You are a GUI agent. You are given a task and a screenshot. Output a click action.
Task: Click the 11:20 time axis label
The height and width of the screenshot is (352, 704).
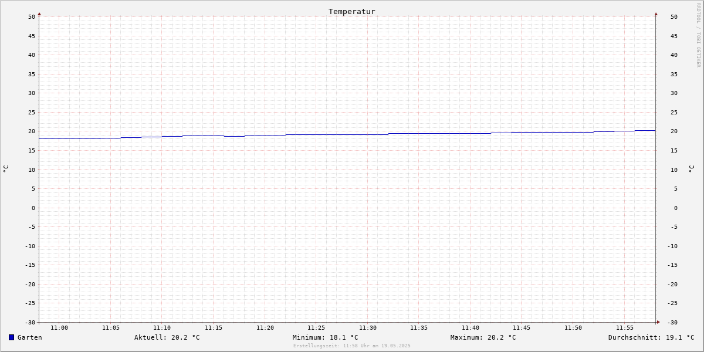pyautogui.click(x=265, y=328)
